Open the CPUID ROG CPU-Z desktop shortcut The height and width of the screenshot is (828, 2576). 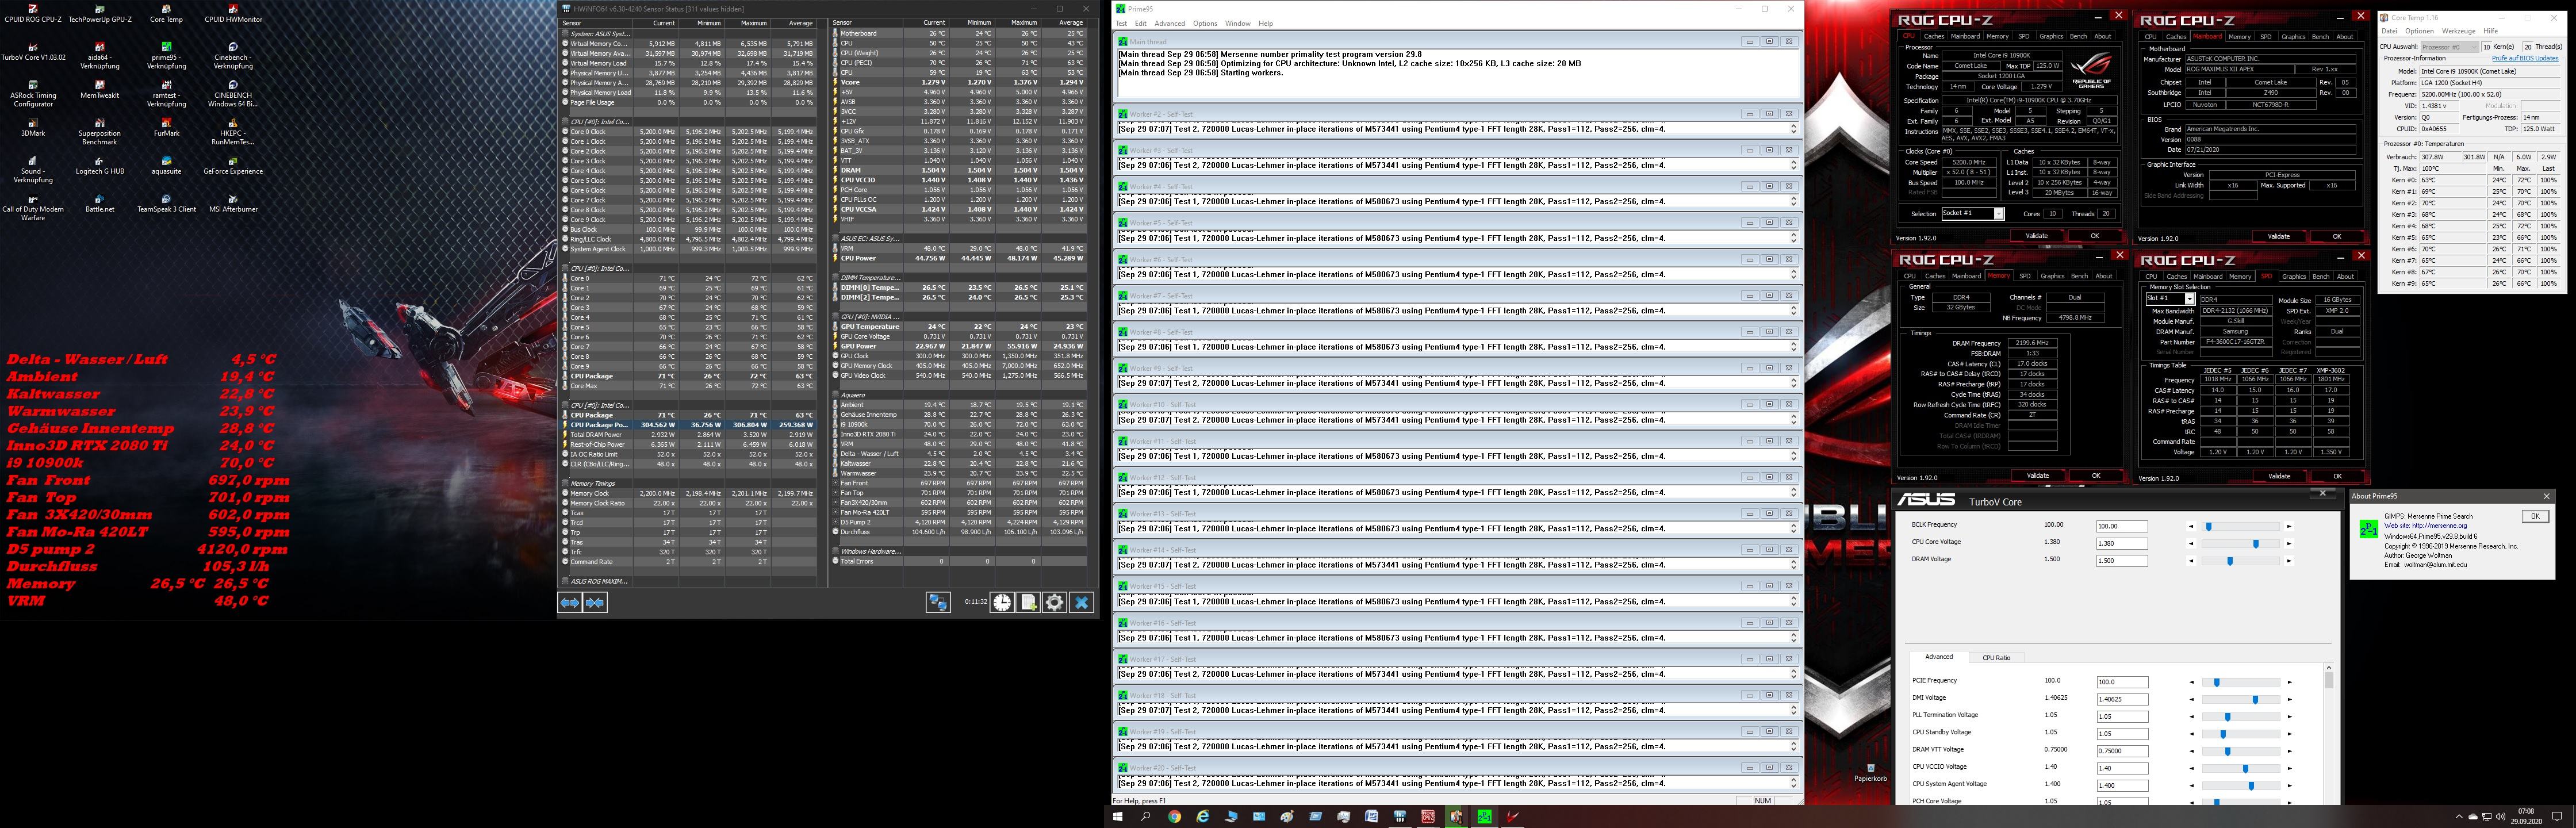(33, 14)
